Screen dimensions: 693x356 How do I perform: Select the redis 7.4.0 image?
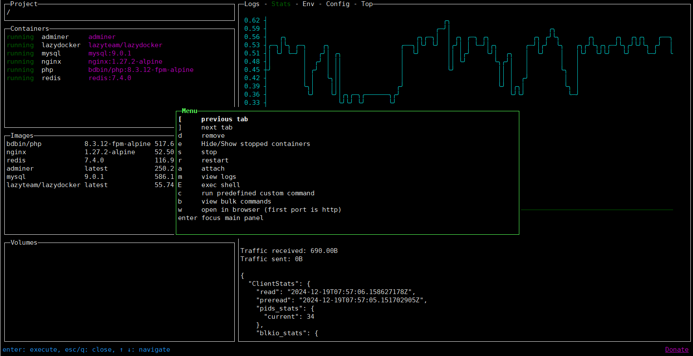coord(91,160)
